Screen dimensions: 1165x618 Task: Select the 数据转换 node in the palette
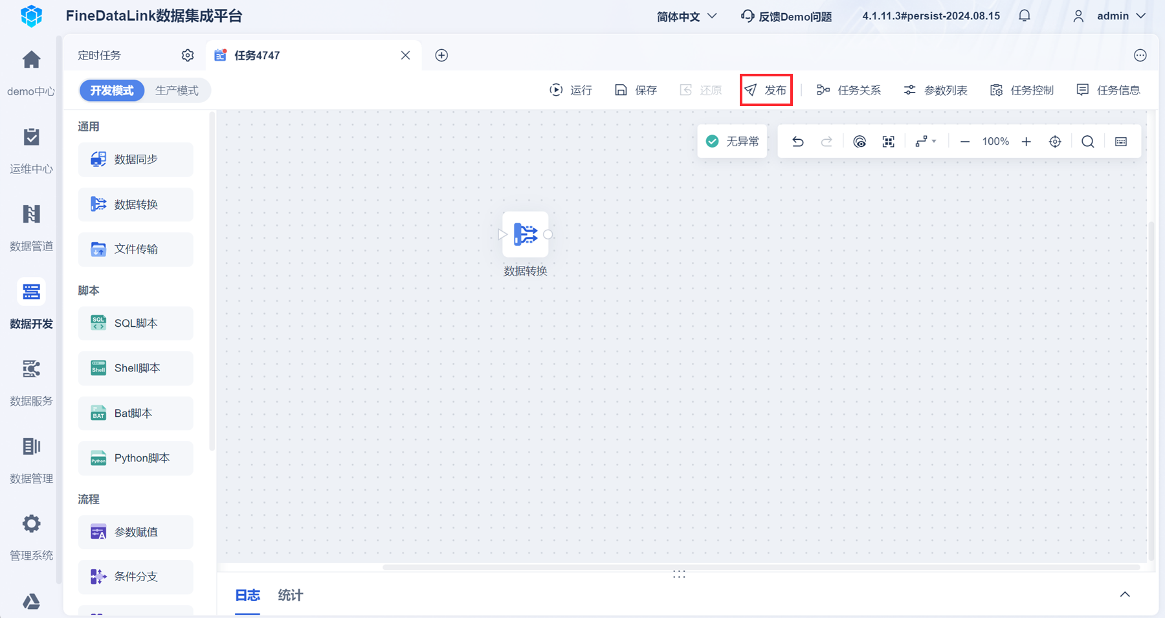(136, 204)
